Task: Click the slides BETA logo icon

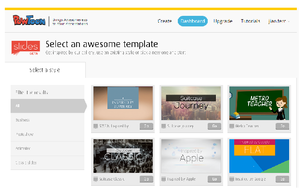Action: tap(26, 48)
